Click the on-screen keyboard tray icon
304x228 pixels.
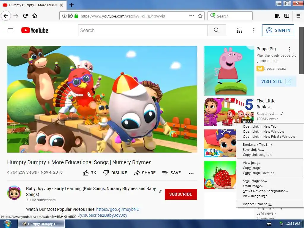[x=269, y=224]
